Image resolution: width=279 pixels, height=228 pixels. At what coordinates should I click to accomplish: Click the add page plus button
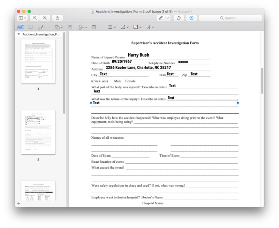click(x=19, y=204)
